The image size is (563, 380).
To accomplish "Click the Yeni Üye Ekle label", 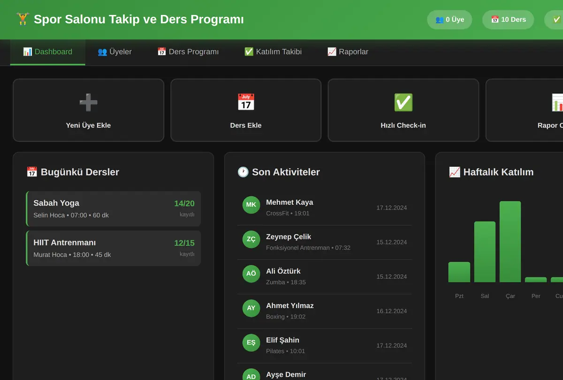I will tap(88, 126).
